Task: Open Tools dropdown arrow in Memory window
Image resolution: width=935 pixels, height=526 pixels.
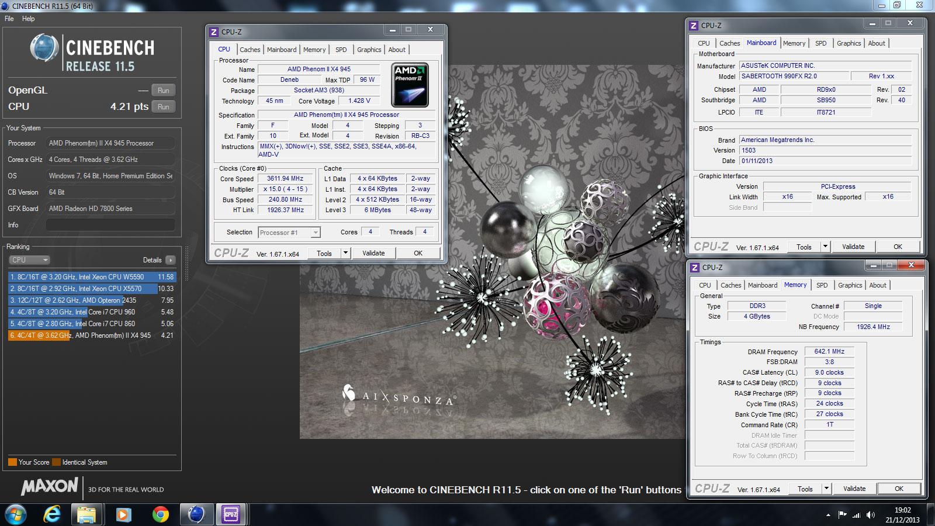Action: point(827,489)
